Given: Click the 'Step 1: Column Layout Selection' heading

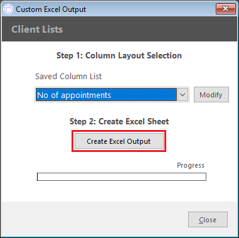Looking at the screenshot, I should 119,56.
